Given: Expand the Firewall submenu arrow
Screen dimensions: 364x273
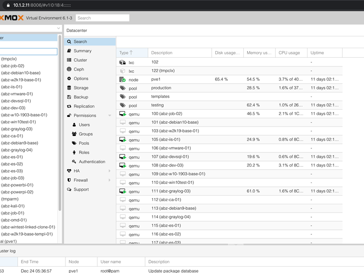Looking at the screenshot, I should [x=110, y=180].
